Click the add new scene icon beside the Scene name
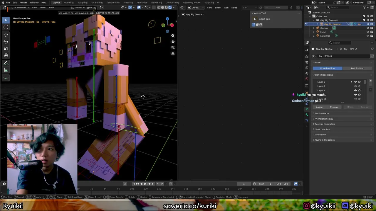The image size is (376, 211). [338, 2]
